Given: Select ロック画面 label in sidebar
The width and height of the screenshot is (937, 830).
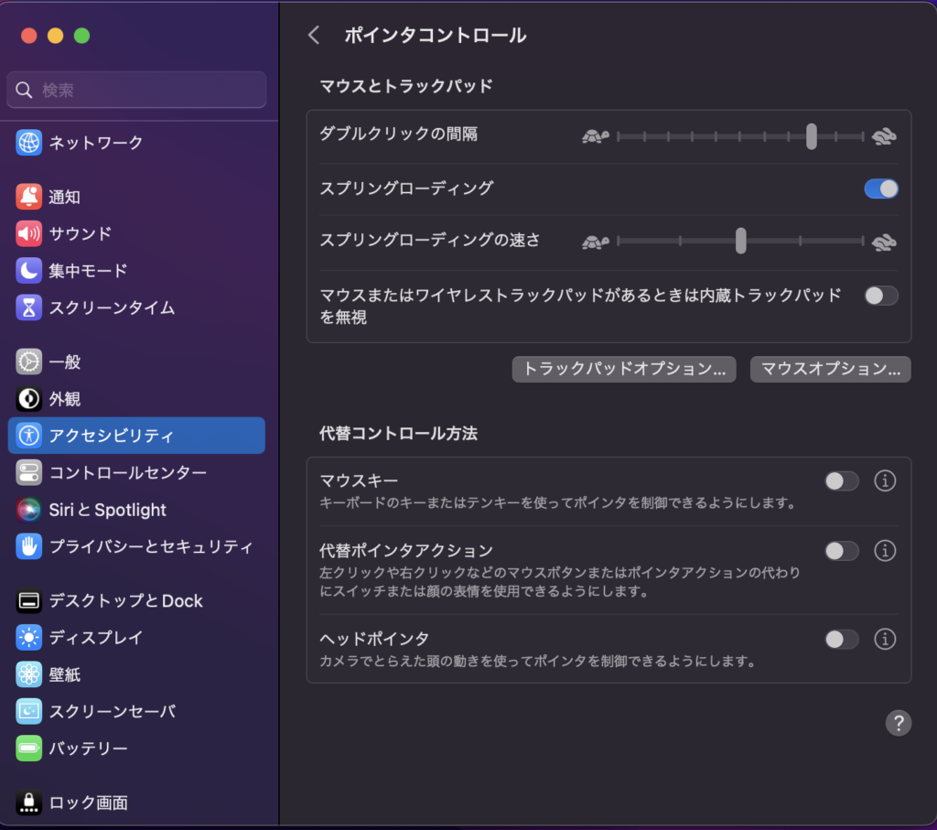Looking at the screenshot, I should [89, 803].
